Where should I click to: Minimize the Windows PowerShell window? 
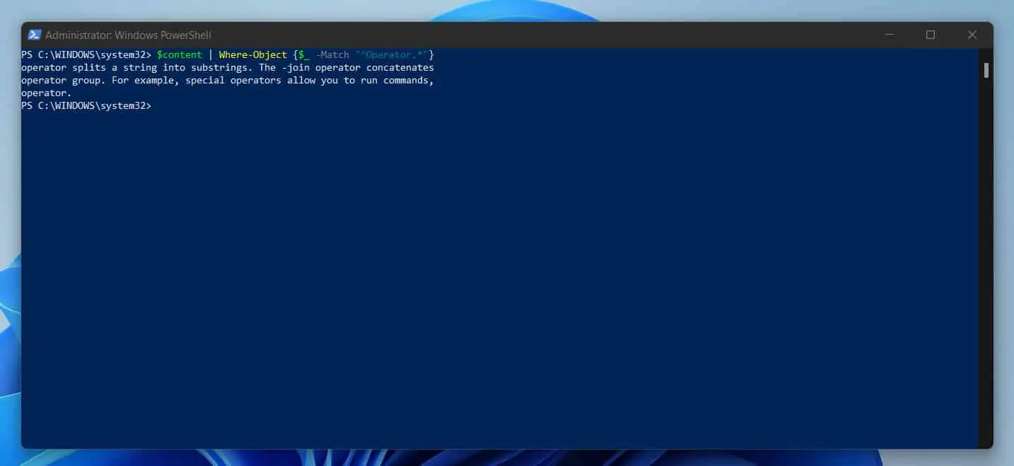889,35
